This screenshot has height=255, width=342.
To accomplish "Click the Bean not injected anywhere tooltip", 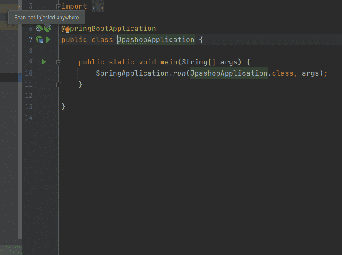I will pos(47,18).
